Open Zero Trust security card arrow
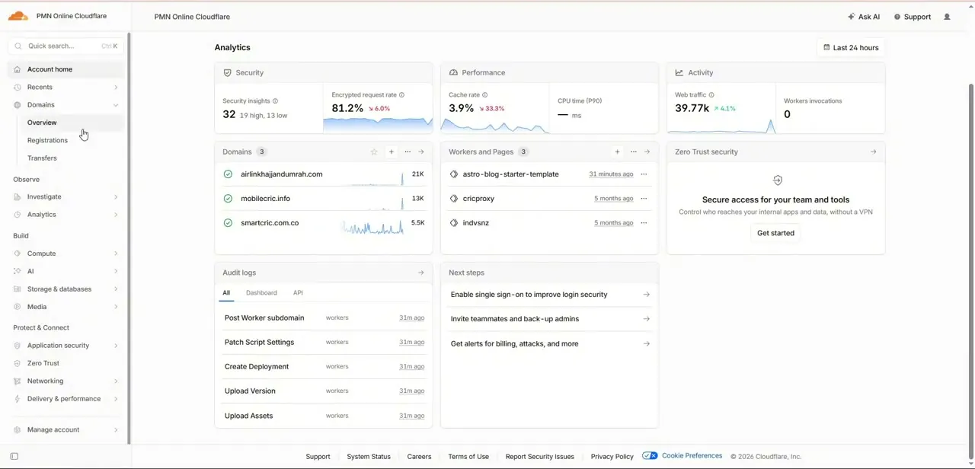This screenshot has width=975, height=469. (873, 152)
